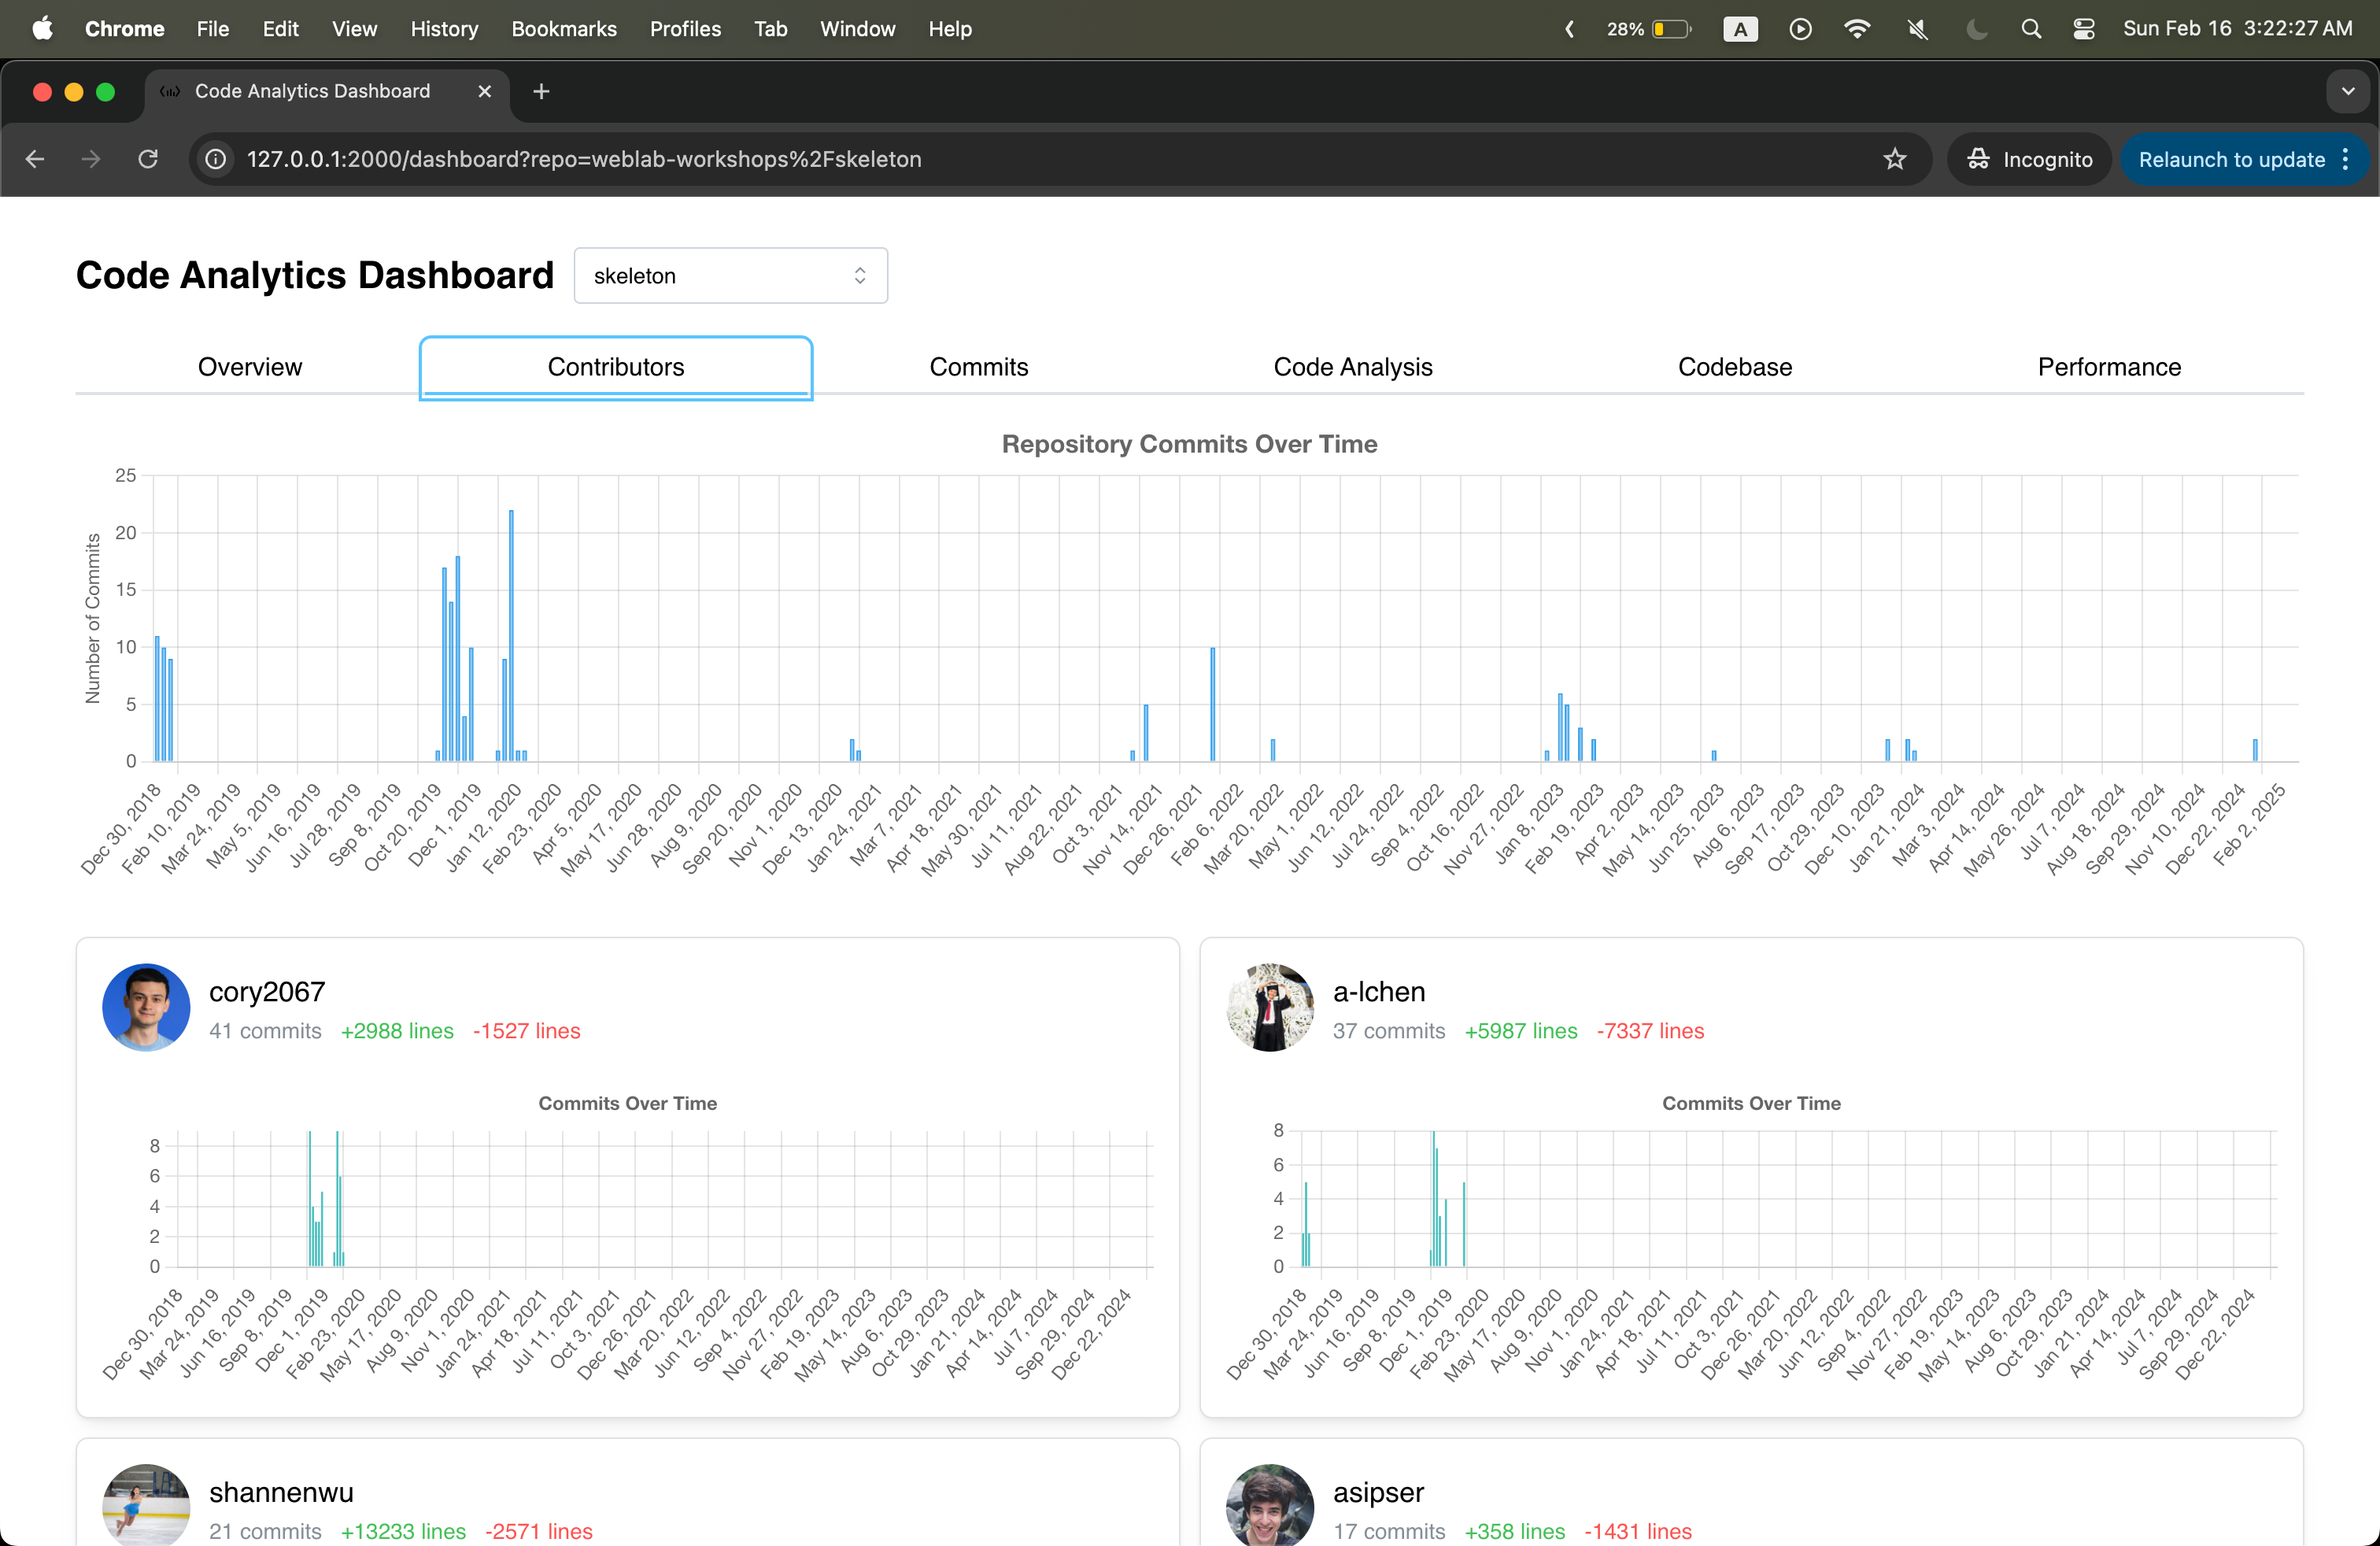Click the site info icon in address bar
The image size is (2380, 1546).
tap(215, 159)
